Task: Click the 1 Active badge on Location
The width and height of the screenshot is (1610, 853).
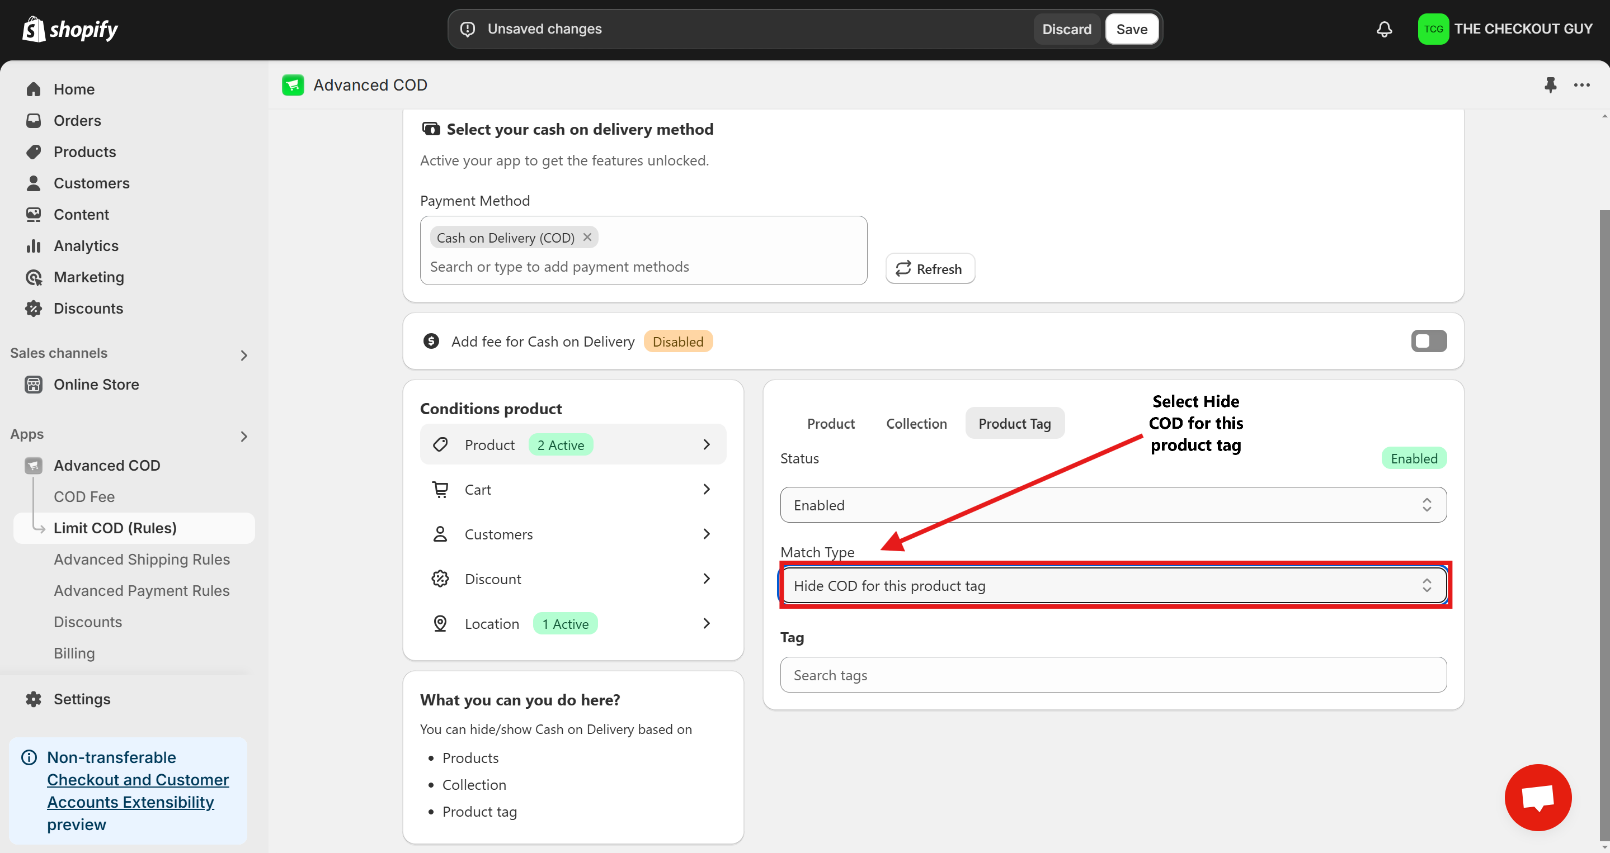Action: tap(565, 623)
